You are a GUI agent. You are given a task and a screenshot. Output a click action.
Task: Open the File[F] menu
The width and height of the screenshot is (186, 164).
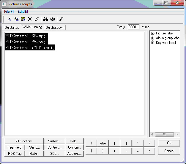click(x=9, y=12)
